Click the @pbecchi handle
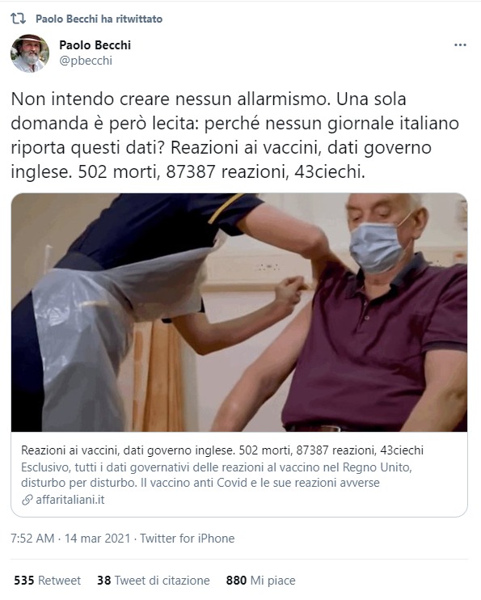The height and width of the screenshot is (600, 481). point(86,61)
